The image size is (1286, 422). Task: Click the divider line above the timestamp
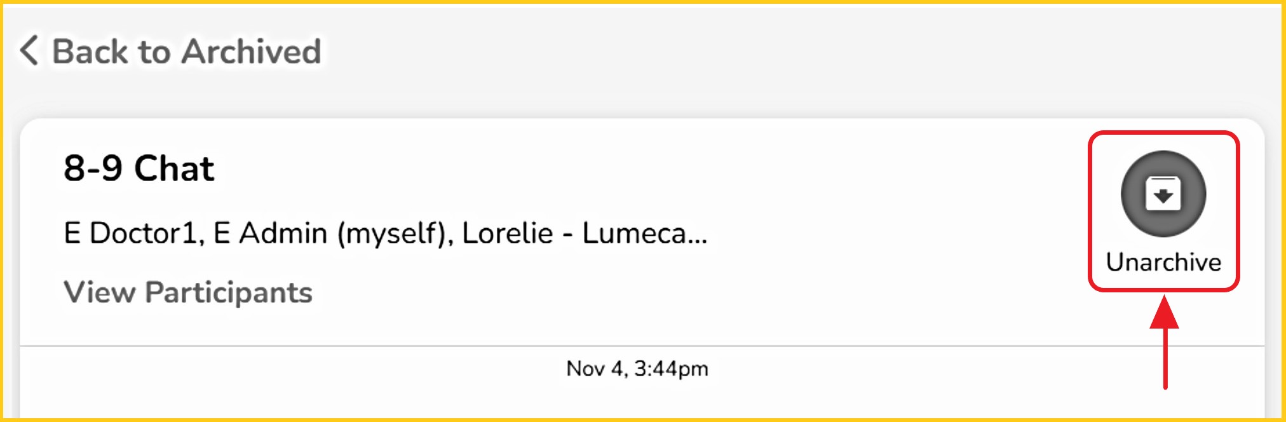pyautogui.click(x=642, y=346)
